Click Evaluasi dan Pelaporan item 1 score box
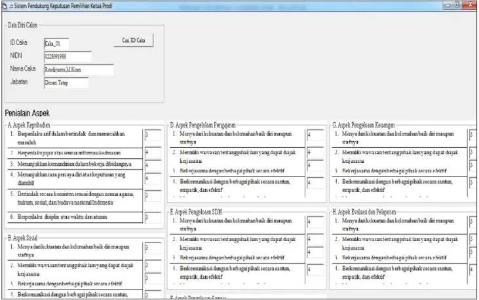479x300 pixels. (x=473, y=222)
